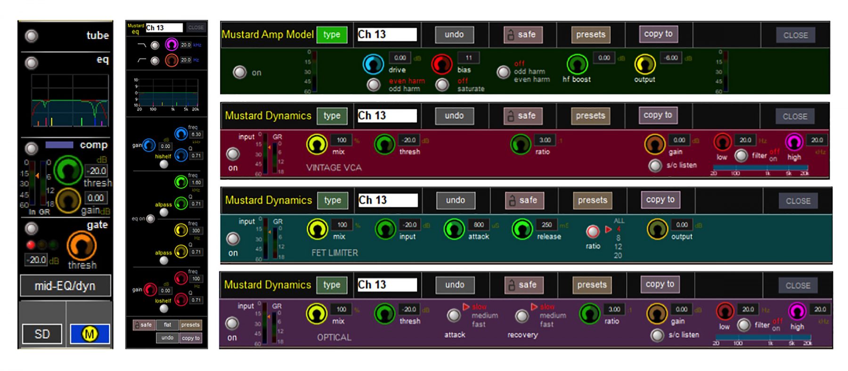
Task: Click the brown comp gain knob in channel strip
Action: pyautogui.click(x=68, y=200)
